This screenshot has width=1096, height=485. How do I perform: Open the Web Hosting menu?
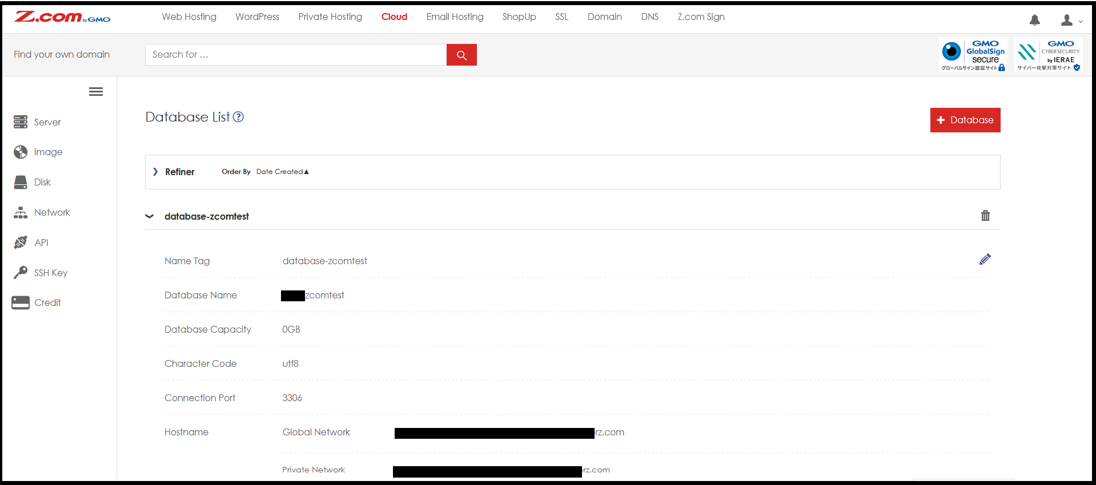tap(189, 17)
